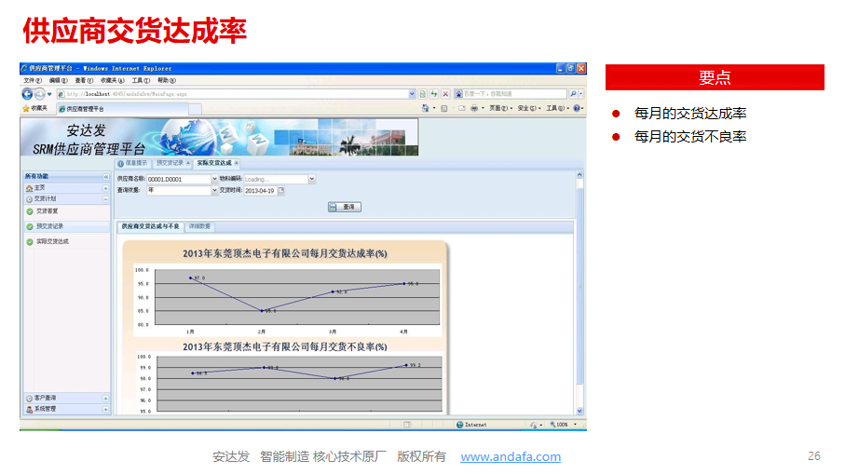The width and height of the screenshot is (845, 474).
Task: Open the recent pages arrow beside Forward
Action: coord(49,94)
